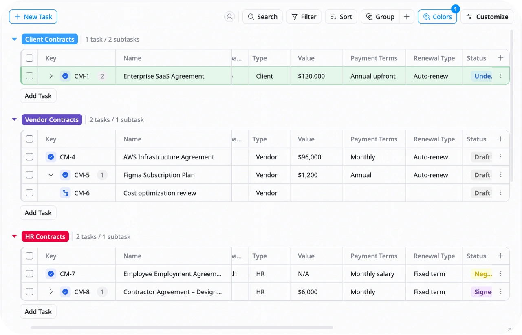
Task: Check the CM-1 row checkbox
Action: point(29,76)
